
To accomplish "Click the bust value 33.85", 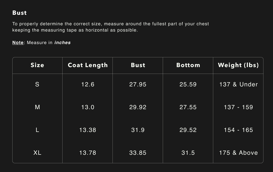I will point(138,153).
